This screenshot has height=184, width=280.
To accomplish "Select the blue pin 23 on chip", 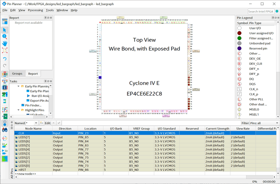I will pyautogui.click(x=100, y=77).
